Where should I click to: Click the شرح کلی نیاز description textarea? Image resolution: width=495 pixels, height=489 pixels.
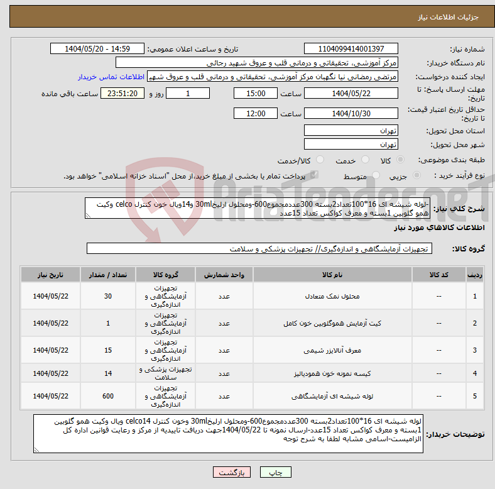258,208
